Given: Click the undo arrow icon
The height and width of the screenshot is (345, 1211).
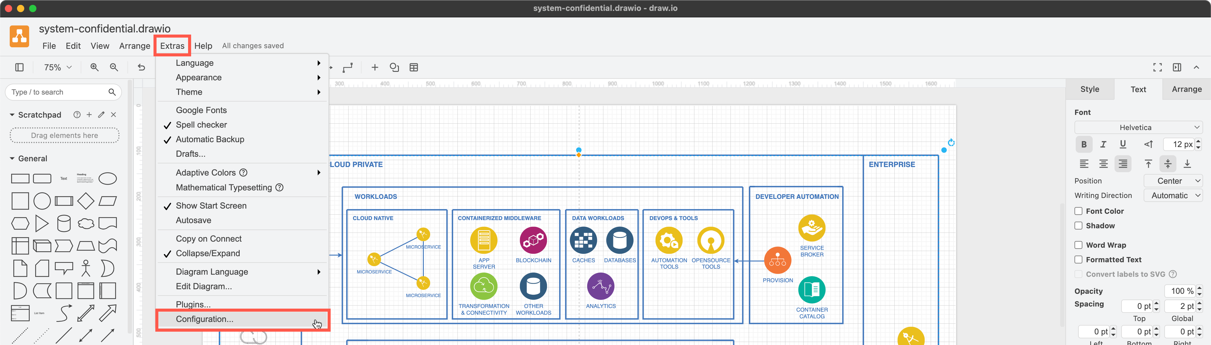Looking at the screenshot, I should click(141, 67).
